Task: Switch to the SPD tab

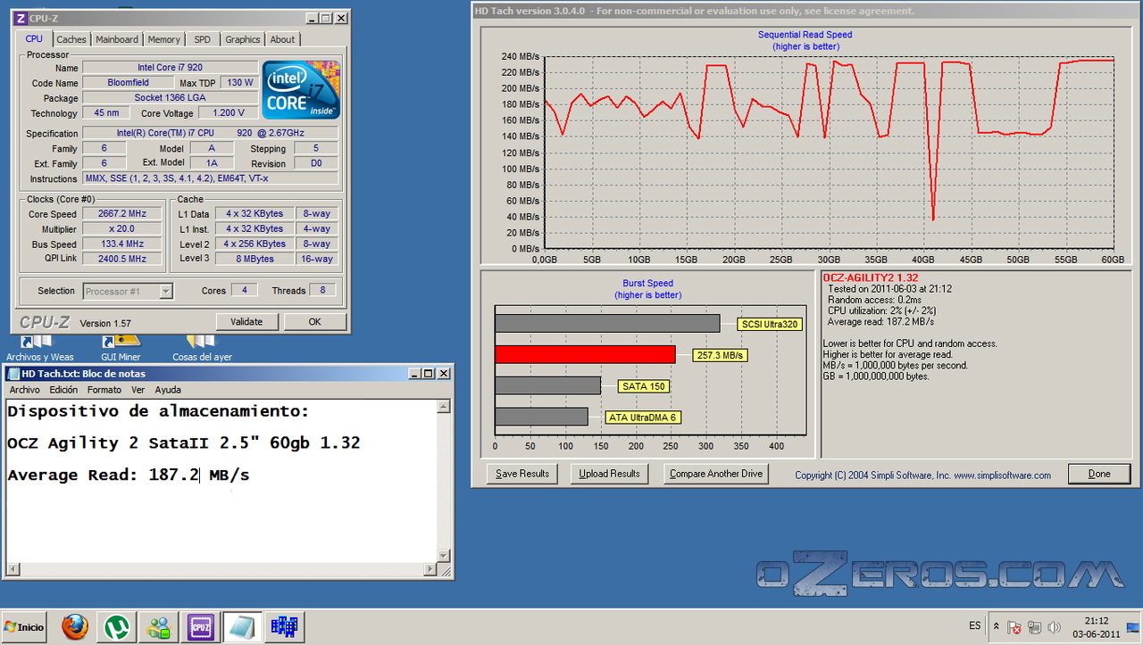Action: pyautogui.click(x=203, y=39)
